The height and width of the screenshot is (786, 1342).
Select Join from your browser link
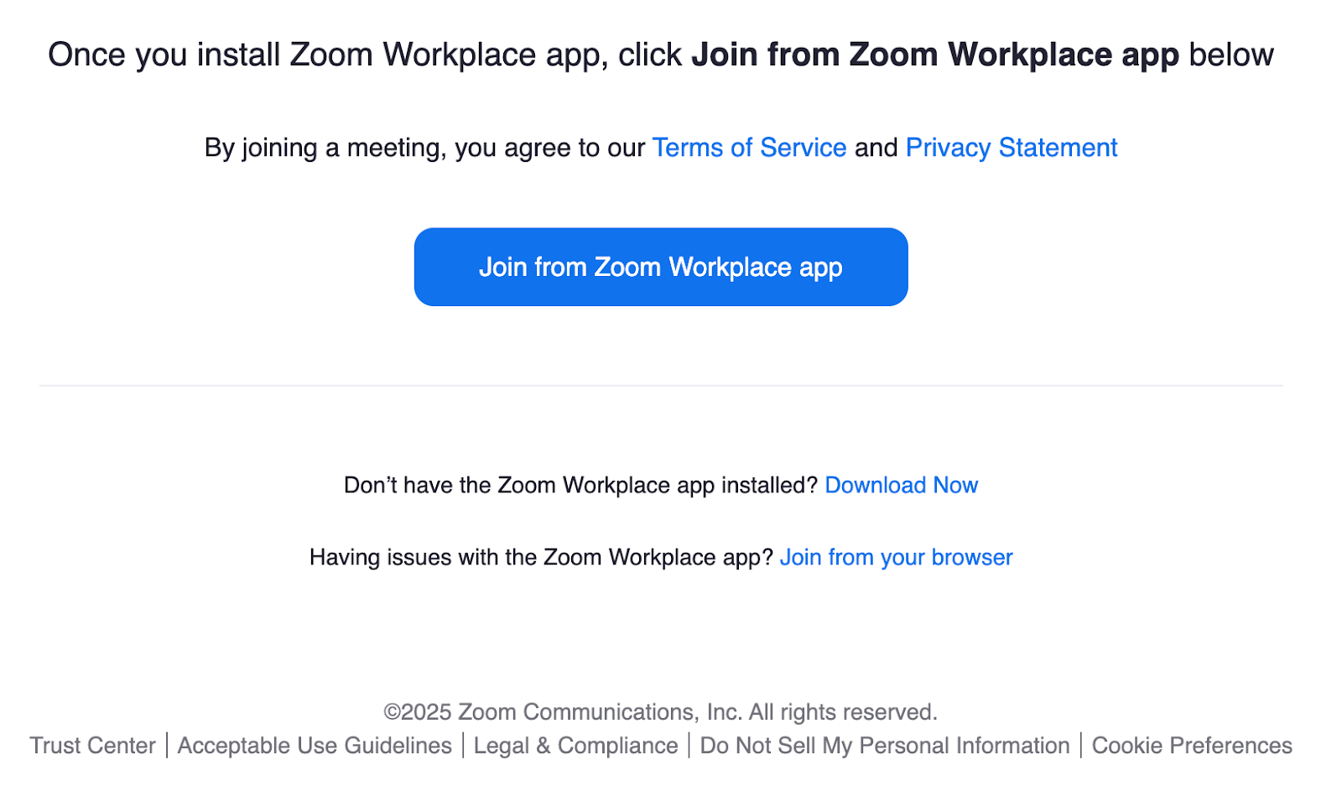point(896,557)
